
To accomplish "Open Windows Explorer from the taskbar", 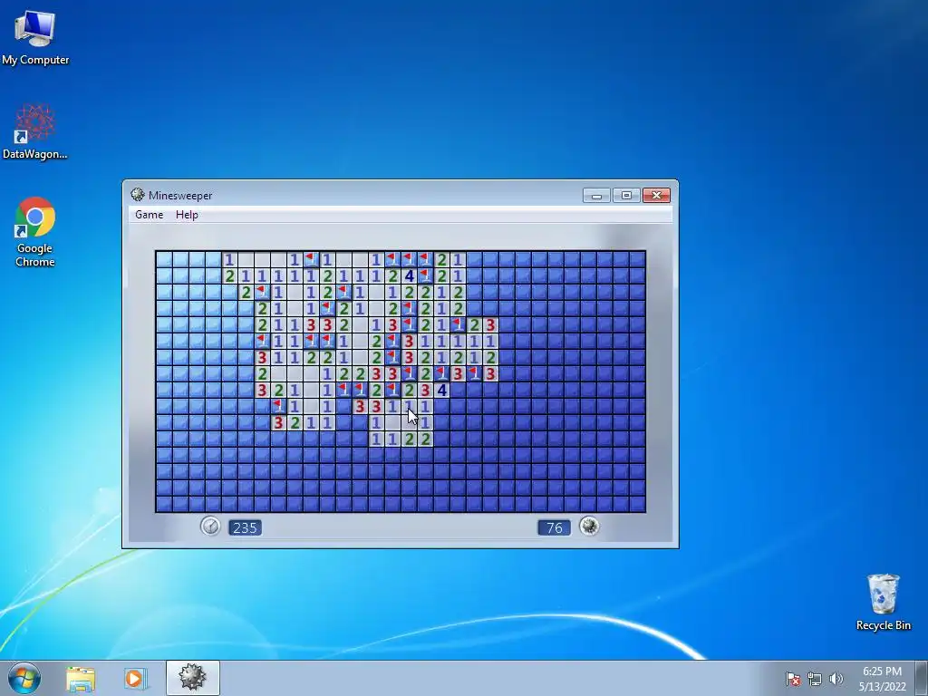I will coord(81,679).
